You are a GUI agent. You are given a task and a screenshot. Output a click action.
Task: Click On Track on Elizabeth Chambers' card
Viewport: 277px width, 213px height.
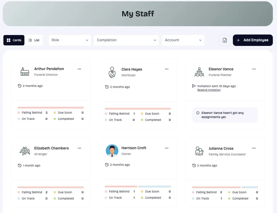click(28, 198)
